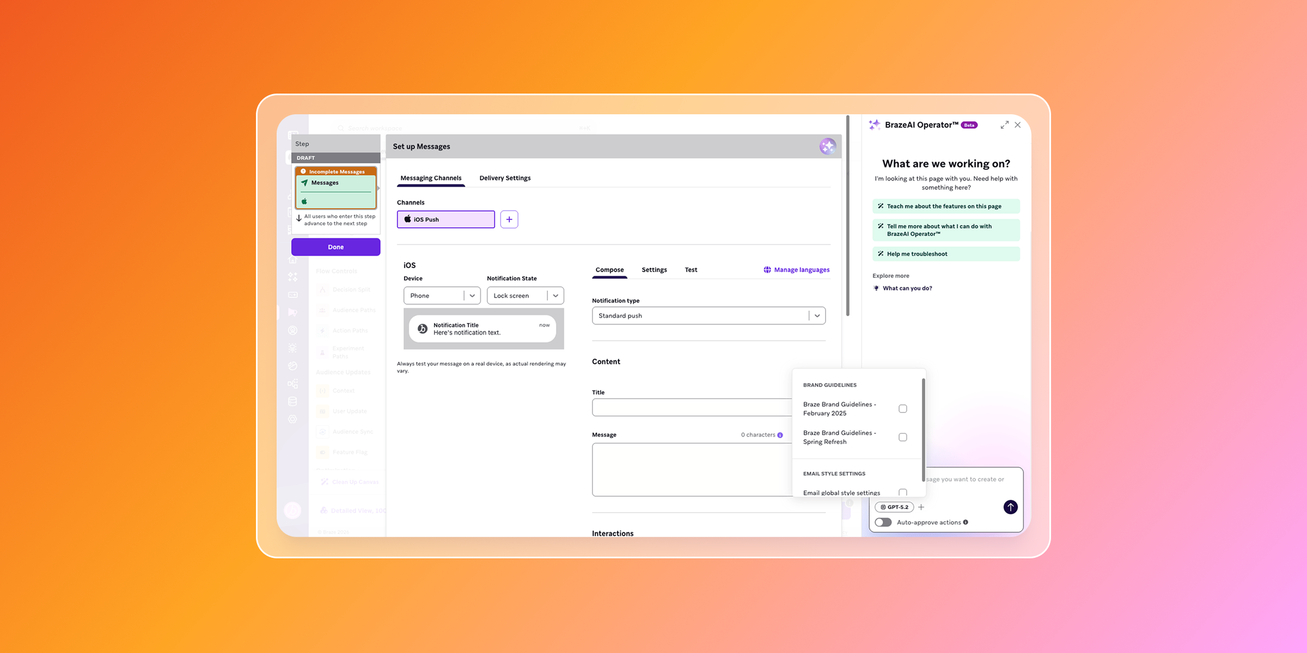The image size is (1307, 653).
Task: Open the Delivery Settings tab
Action: click(505, 178)
